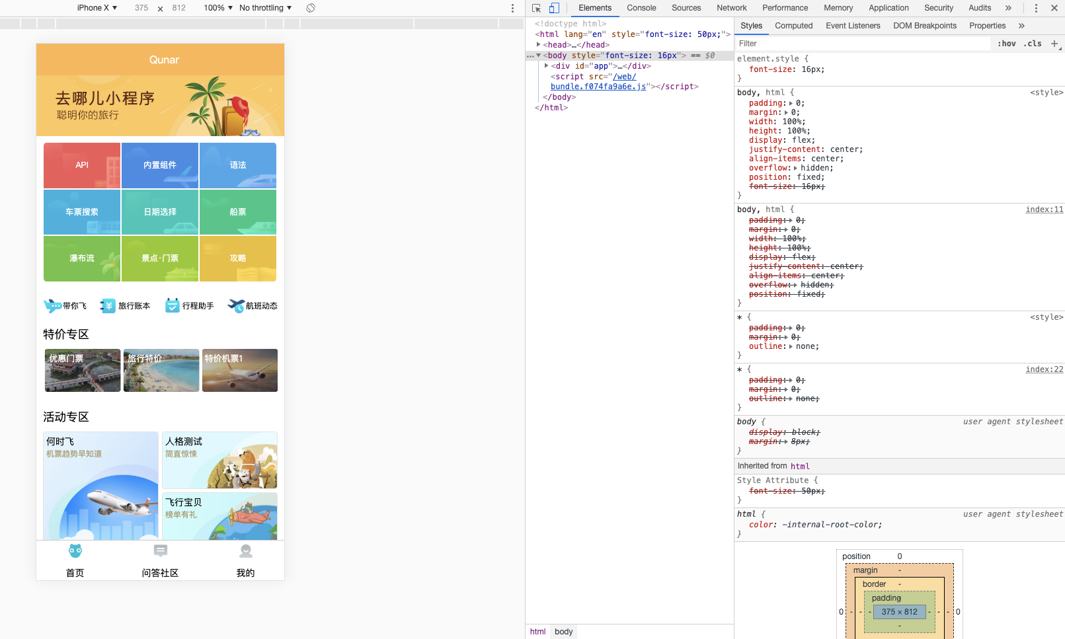Show more Styles sidebar tabs chevron
The image size is (1065, 639).
point(1021,26)
